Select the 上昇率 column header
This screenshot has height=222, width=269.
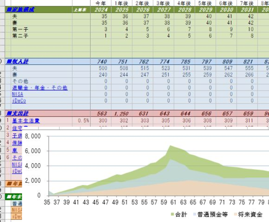[x=80, y=10]
